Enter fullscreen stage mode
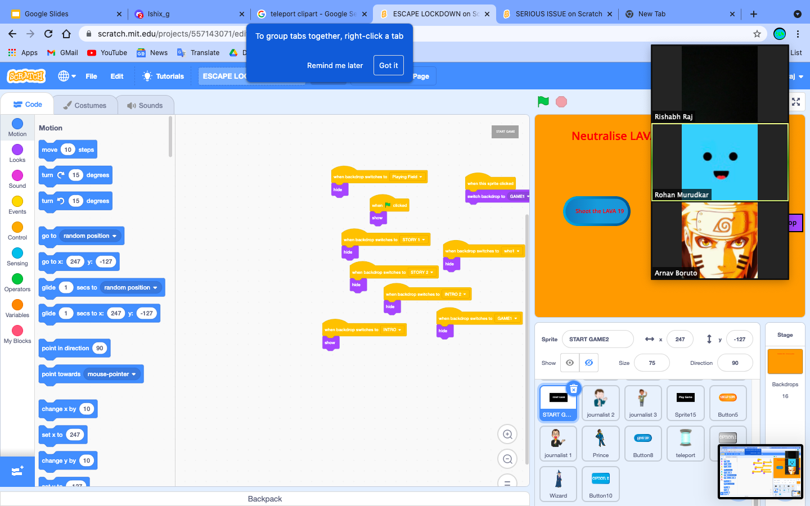Viewport: 810px width, 506px height. point(796,102)
